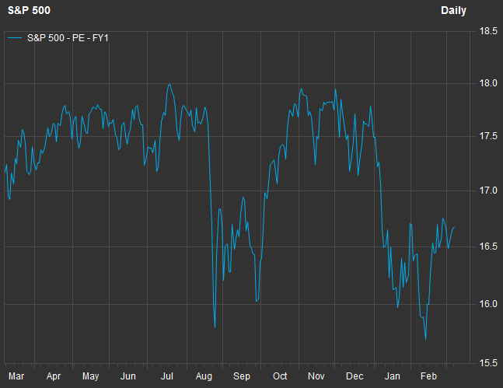Click the Apr x-axis label
Image resolution: width=503 pixels, height=388 pixels.
pyautogui.click(x=54, y=376)
